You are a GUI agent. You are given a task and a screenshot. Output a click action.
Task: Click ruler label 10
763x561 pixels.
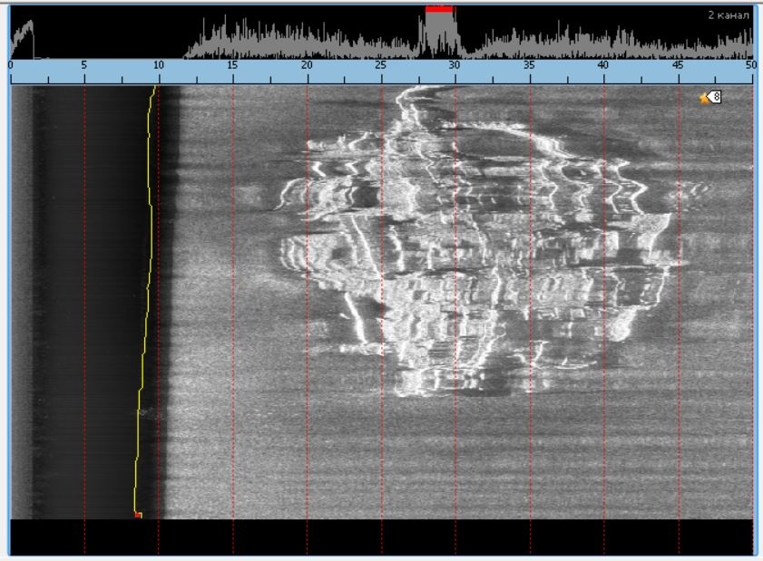159,65
